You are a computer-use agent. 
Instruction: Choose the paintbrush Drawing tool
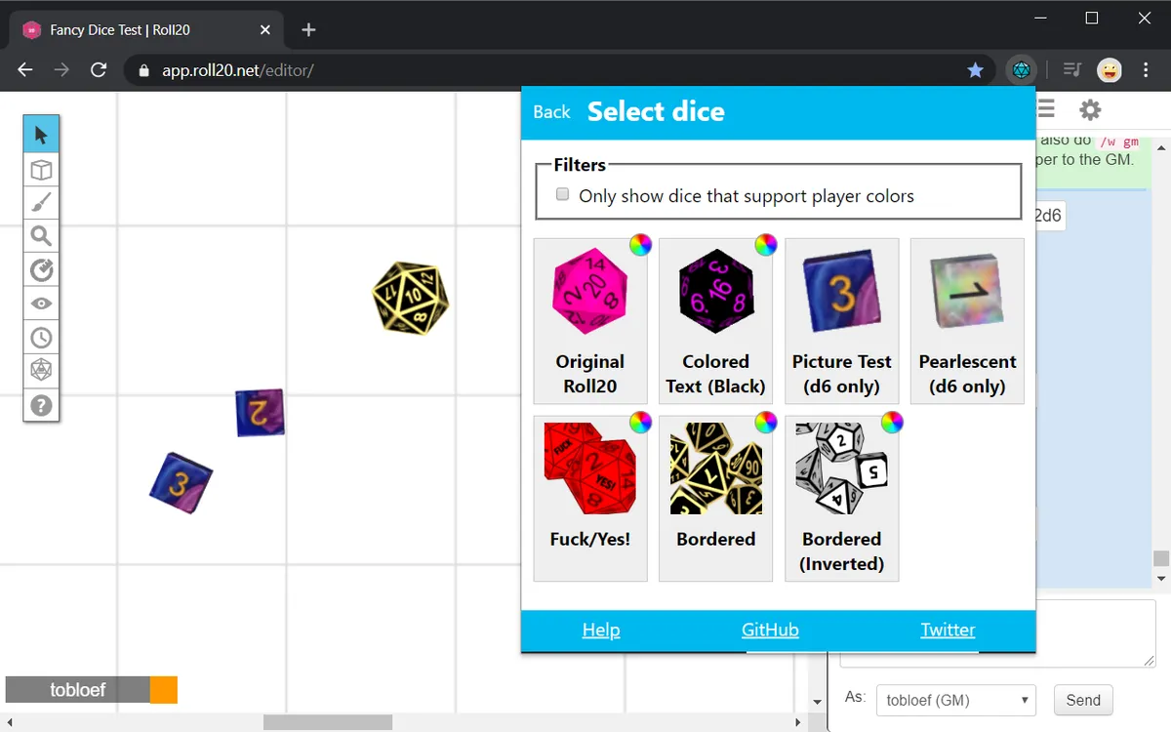point(41,203)
